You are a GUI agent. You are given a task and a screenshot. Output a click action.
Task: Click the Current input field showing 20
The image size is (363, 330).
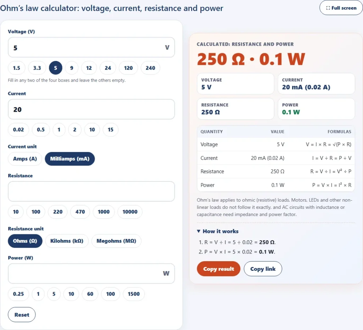click(91, 109)
